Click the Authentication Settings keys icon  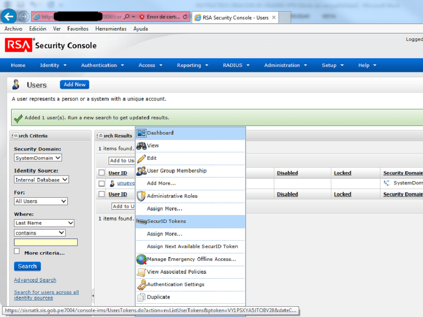pyautogui.click(x=141, y=285)
